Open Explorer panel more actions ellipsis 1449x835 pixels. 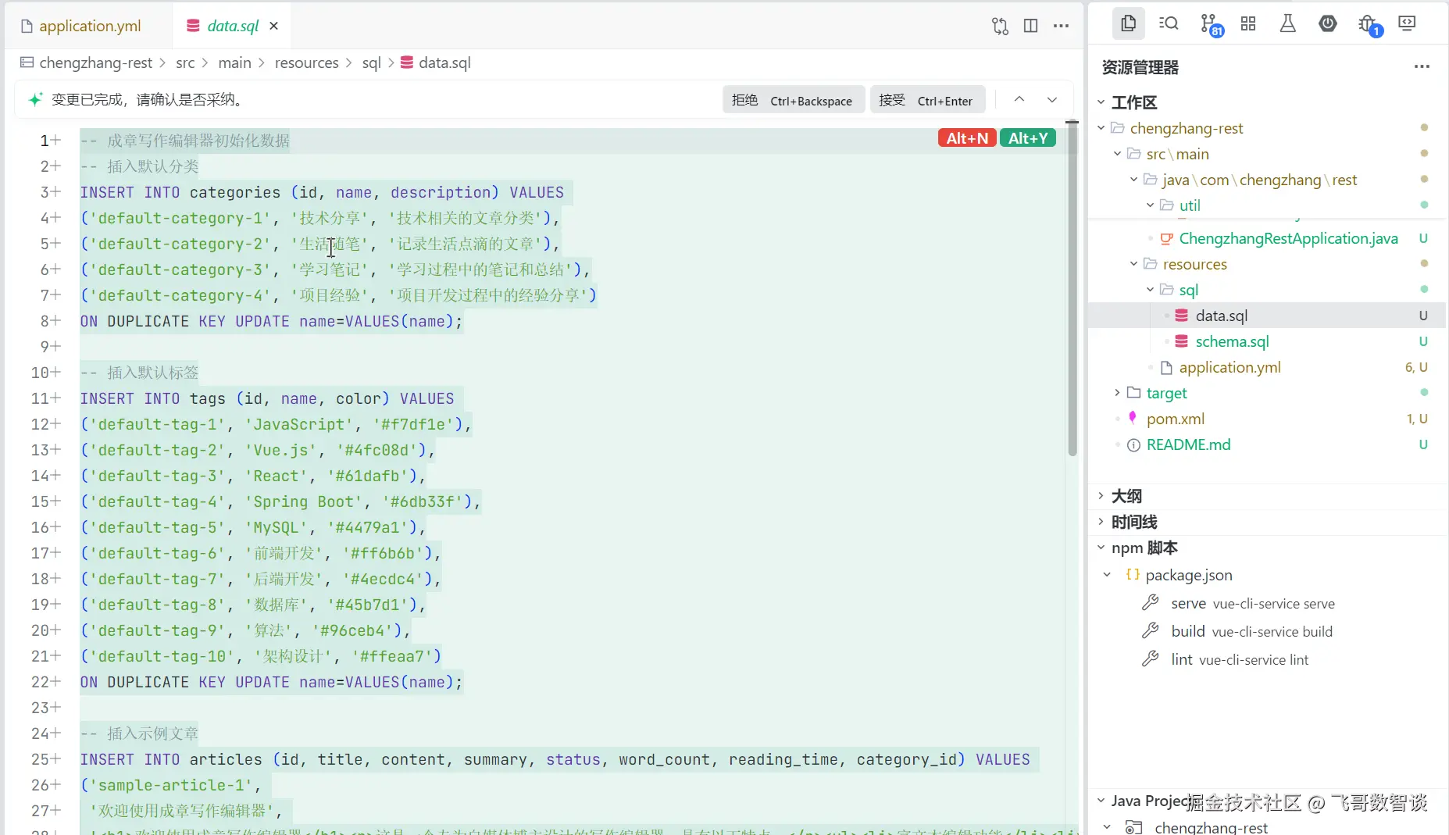[1422, 67]
